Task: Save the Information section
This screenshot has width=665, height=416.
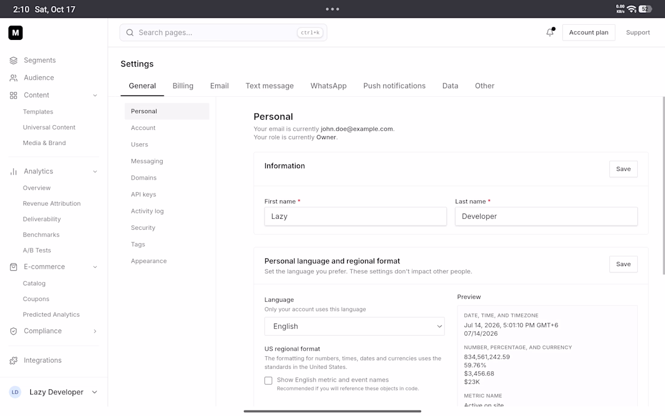Action: (623, 169)
